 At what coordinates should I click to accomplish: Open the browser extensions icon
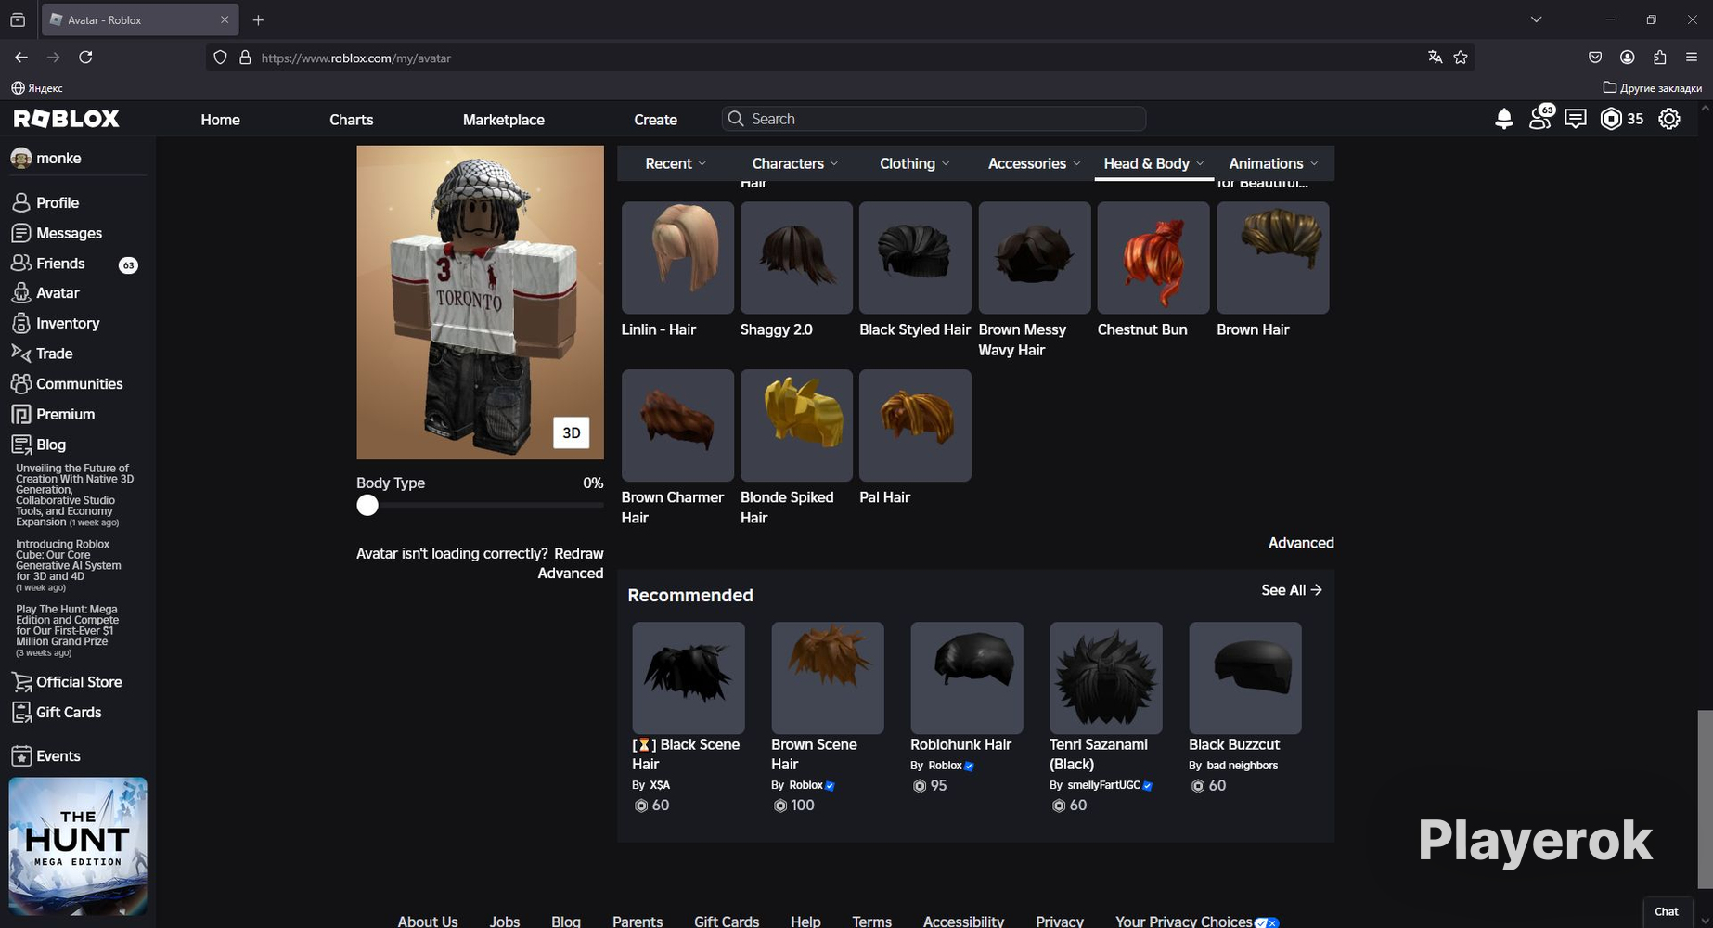(x=1659, y=58)
